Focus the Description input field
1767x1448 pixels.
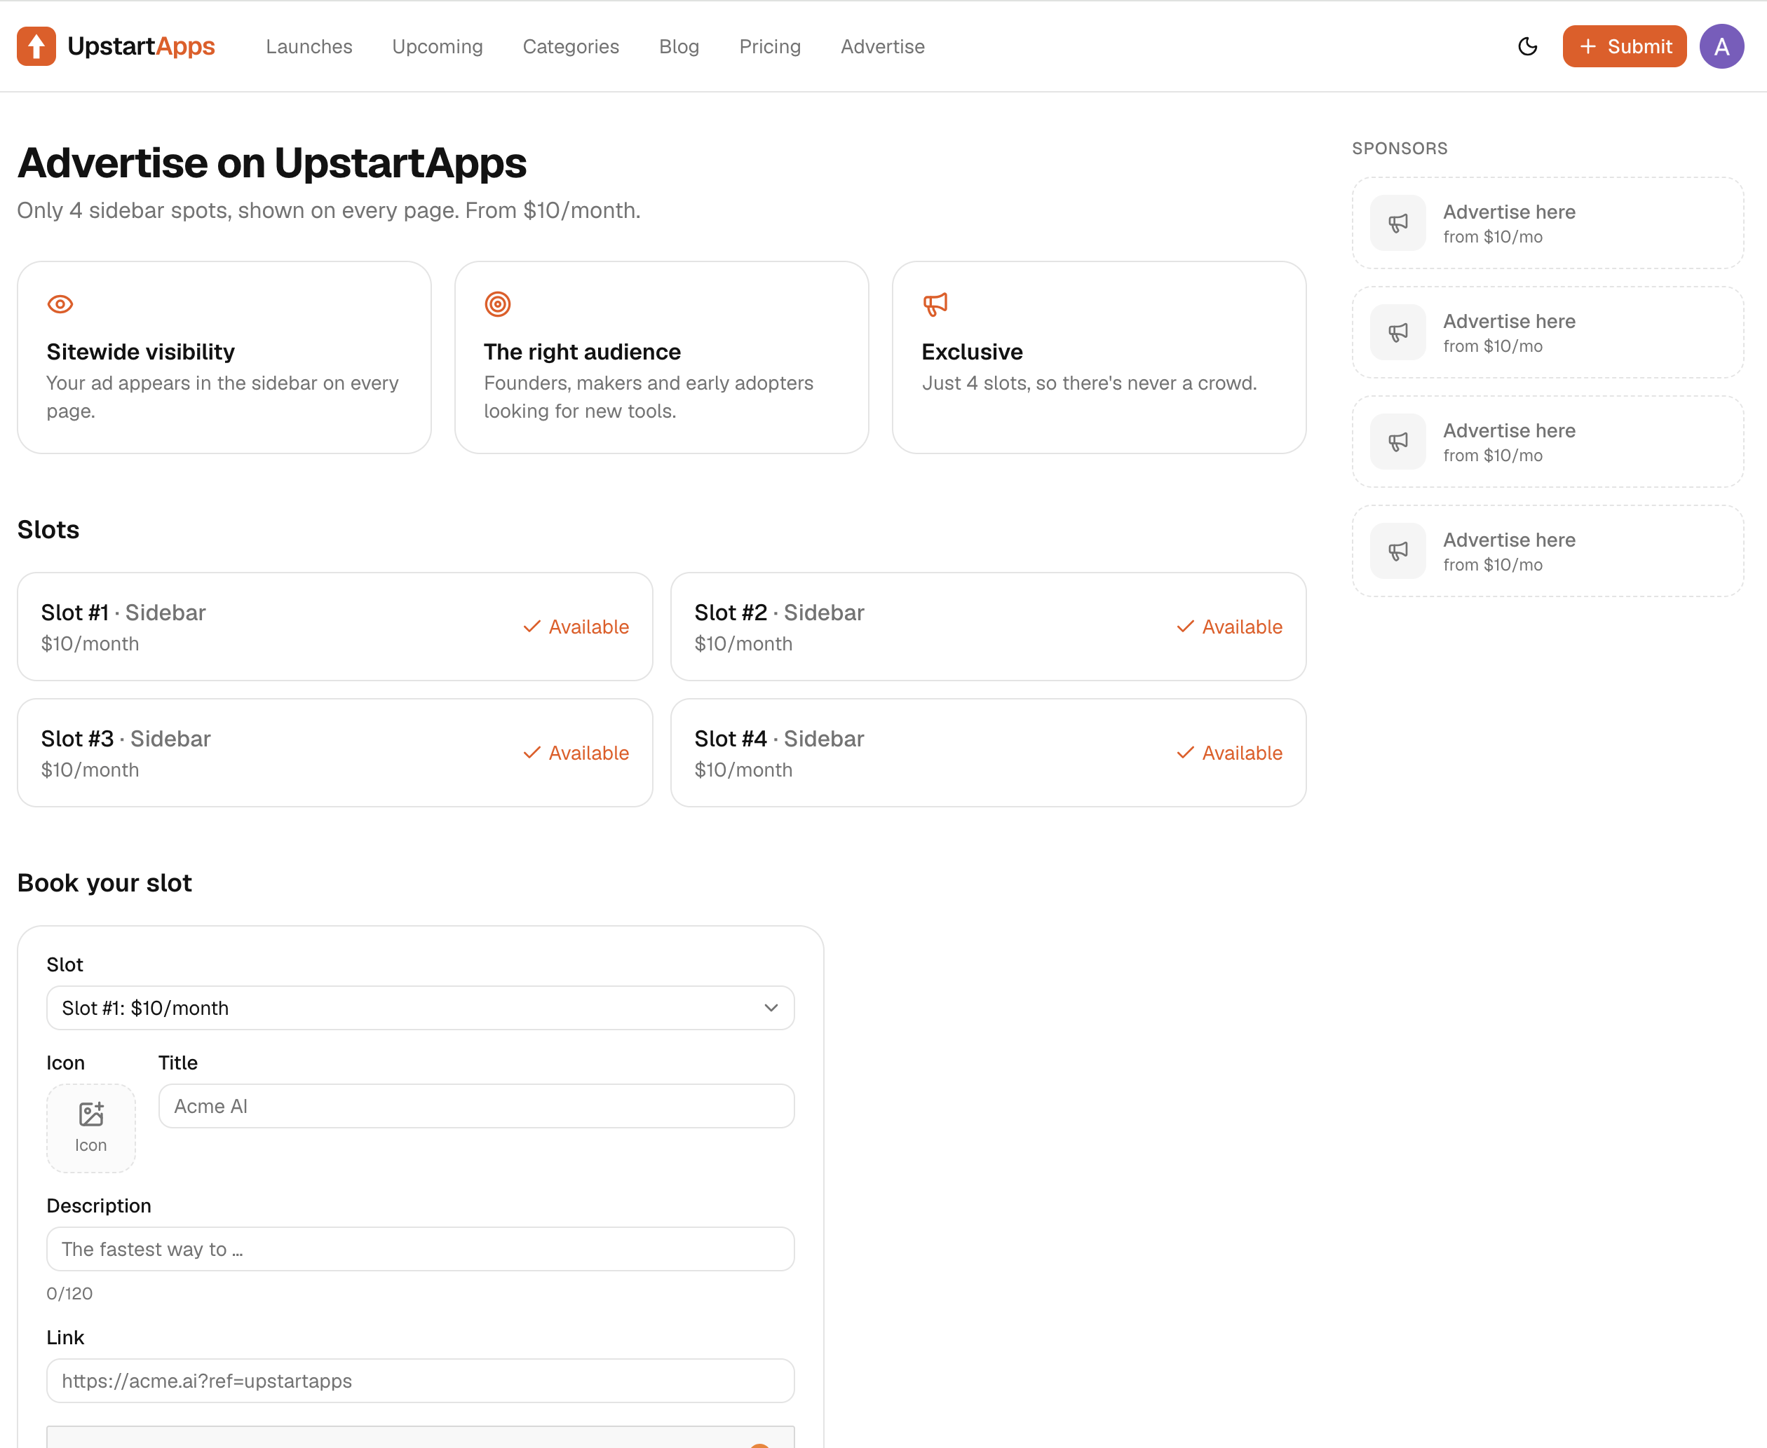click(x=421, y=1249)
